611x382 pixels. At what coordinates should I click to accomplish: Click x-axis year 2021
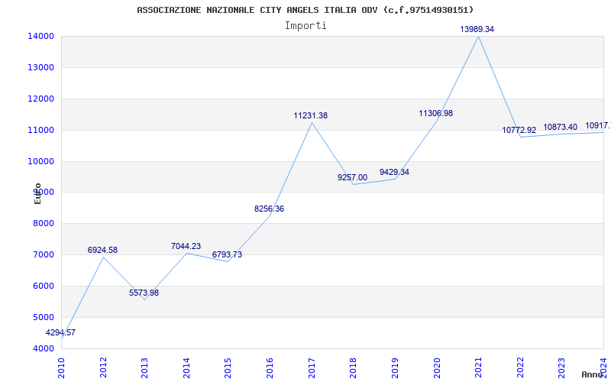coord(479,368)
